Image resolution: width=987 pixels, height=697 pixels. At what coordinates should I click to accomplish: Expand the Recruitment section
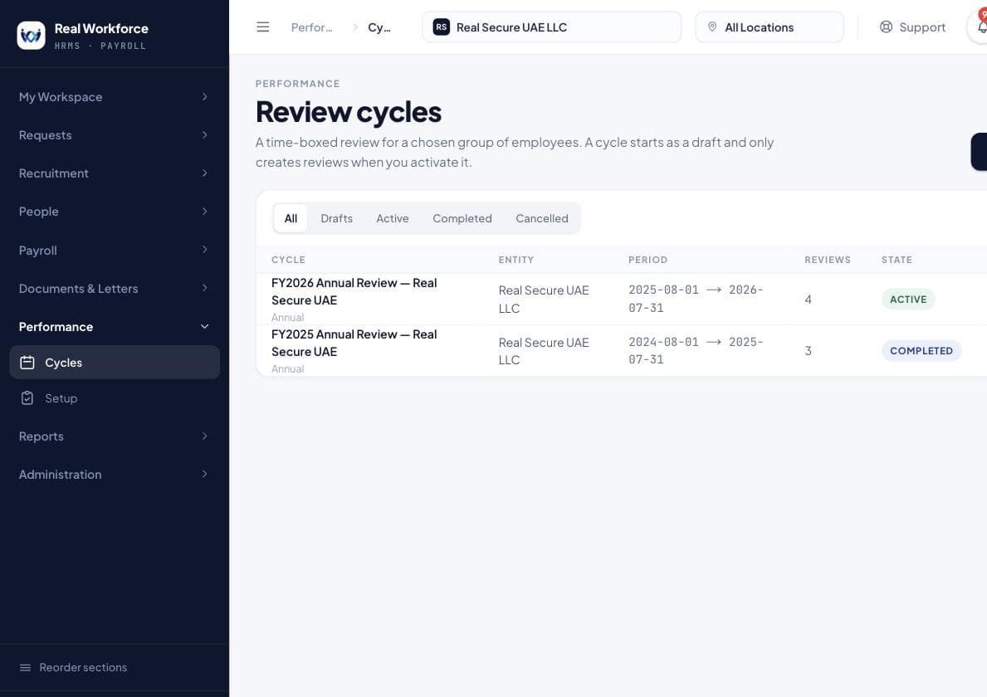[x=115, y=173]
